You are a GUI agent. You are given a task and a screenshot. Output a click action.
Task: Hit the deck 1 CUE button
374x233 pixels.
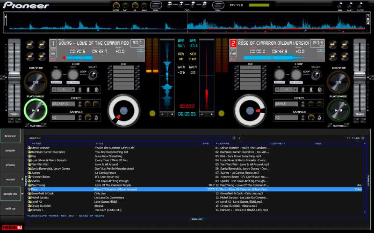36,82
